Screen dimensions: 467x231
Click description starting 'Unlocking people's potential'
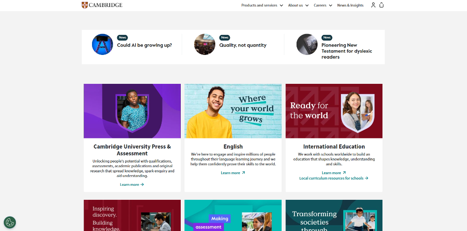pos(132,168)
